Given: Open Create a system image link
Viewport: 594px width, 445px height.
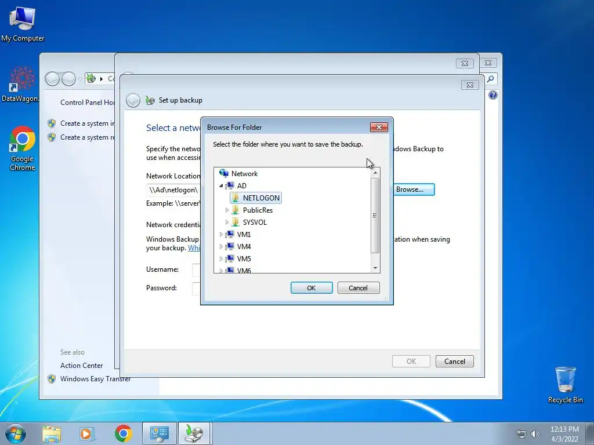Looking at the screenshot, I should 87,123.
